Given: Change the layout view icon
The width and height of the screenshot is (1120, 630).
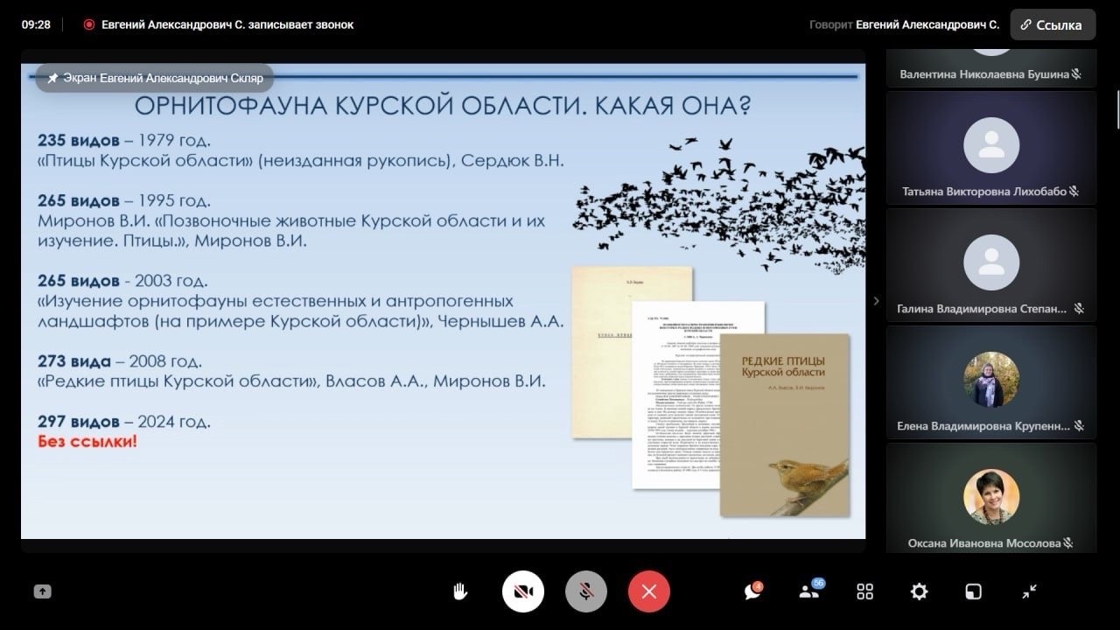Looking at the screenshot, I should (973, 591).
